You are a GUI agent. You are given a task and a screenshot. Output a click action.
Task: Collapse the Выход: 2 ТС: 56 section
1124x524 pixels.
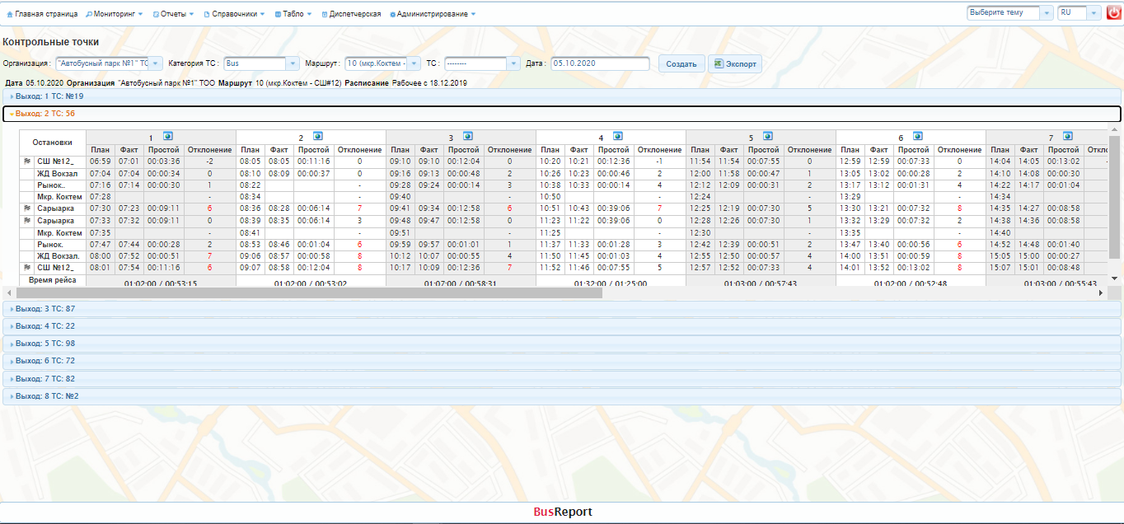click(x=561, y=114)
